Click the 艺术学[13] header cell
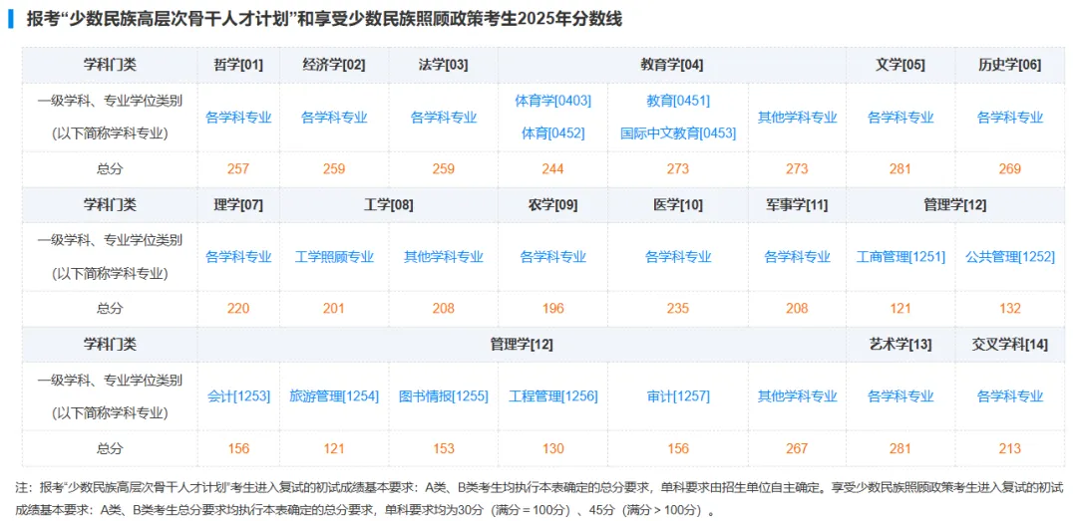The image size is (1077, 521). [900, 344]
